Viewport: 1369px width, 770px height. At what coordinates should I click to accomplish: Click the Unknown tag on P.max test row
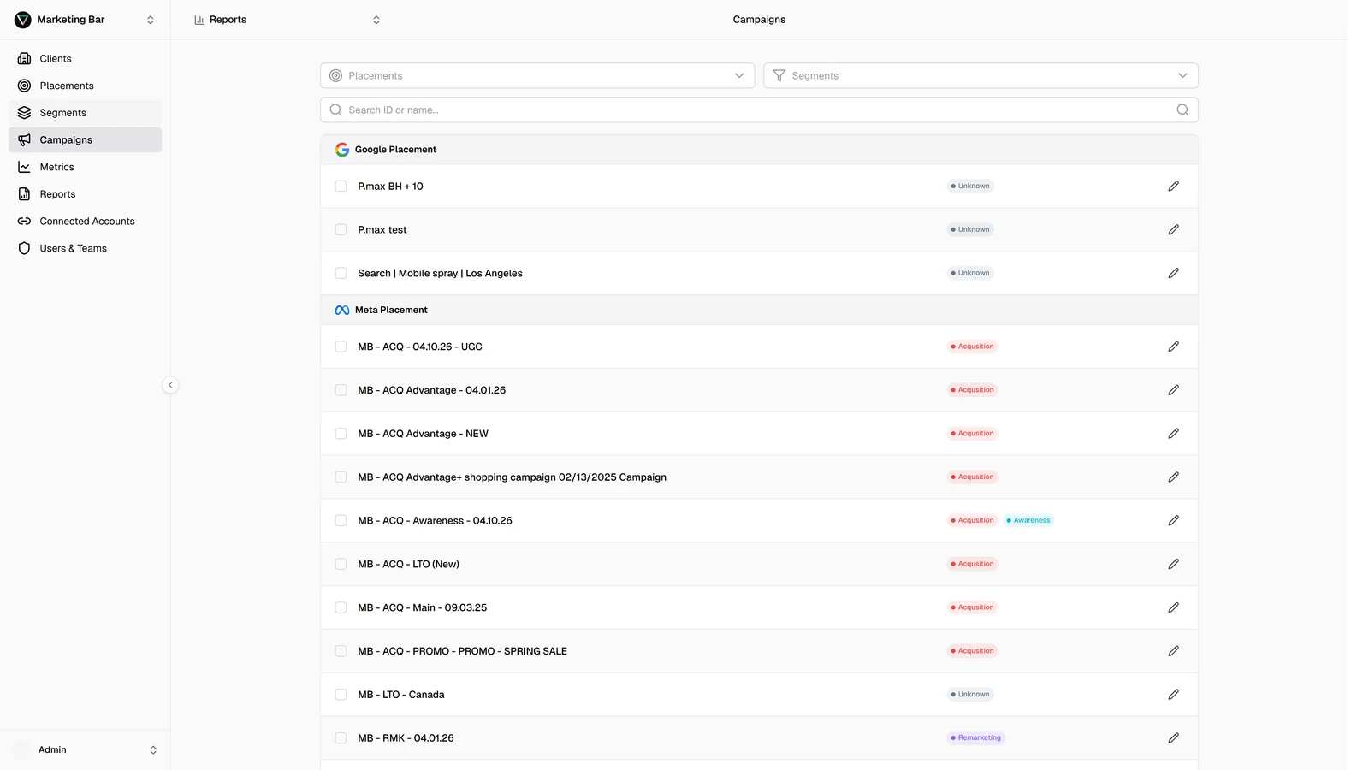(970, 229)
